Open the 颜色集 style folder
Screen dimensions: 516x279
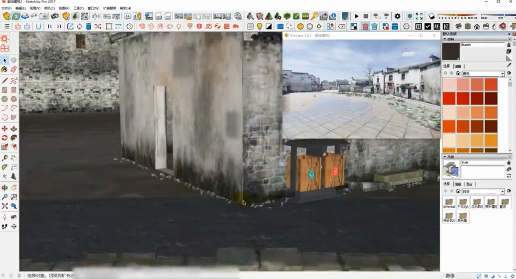pyautogui.click(x=463, y=217)
